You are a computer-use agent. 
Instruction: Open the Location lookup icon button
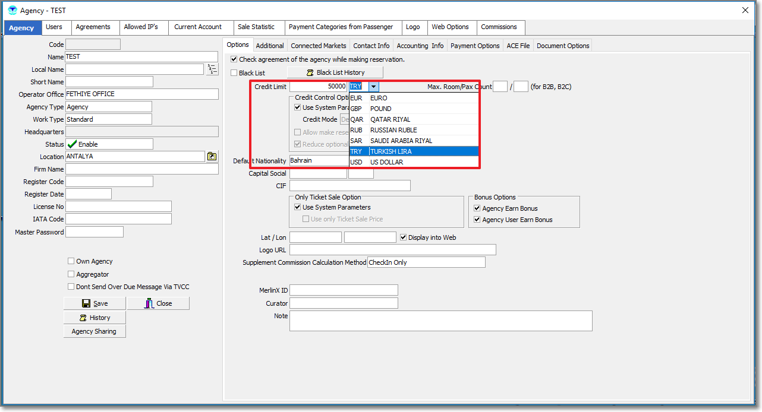(212, 157)
